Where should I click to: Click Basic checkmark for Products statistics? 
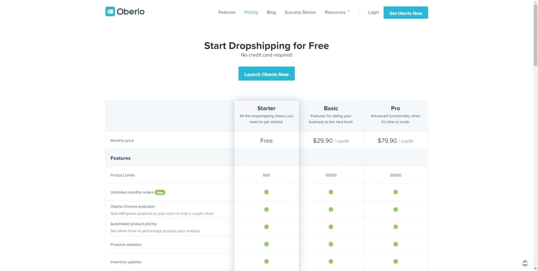pos(331,244)
